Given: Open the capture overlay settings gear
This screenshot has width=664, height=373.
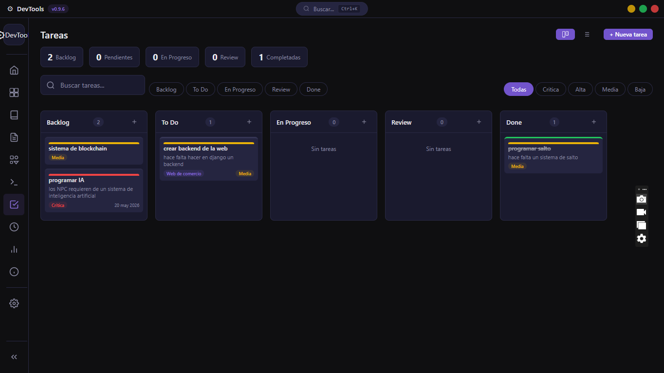Looking at the screenshot, I should pyautogui.click(x=642, y=239).
